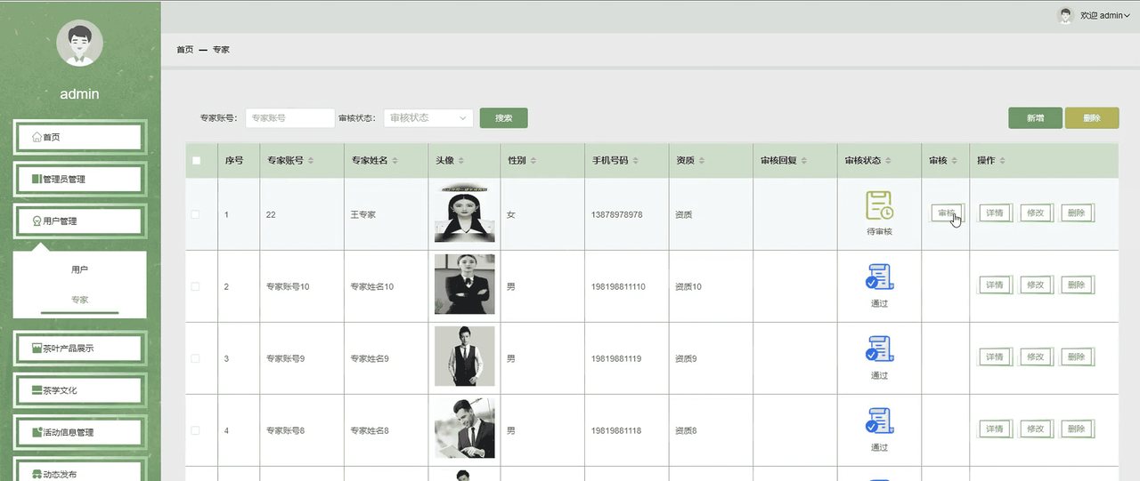Click 修改 for 专家账号9 row
Screen dimensions: 1140x481
tap(1036, 357)
